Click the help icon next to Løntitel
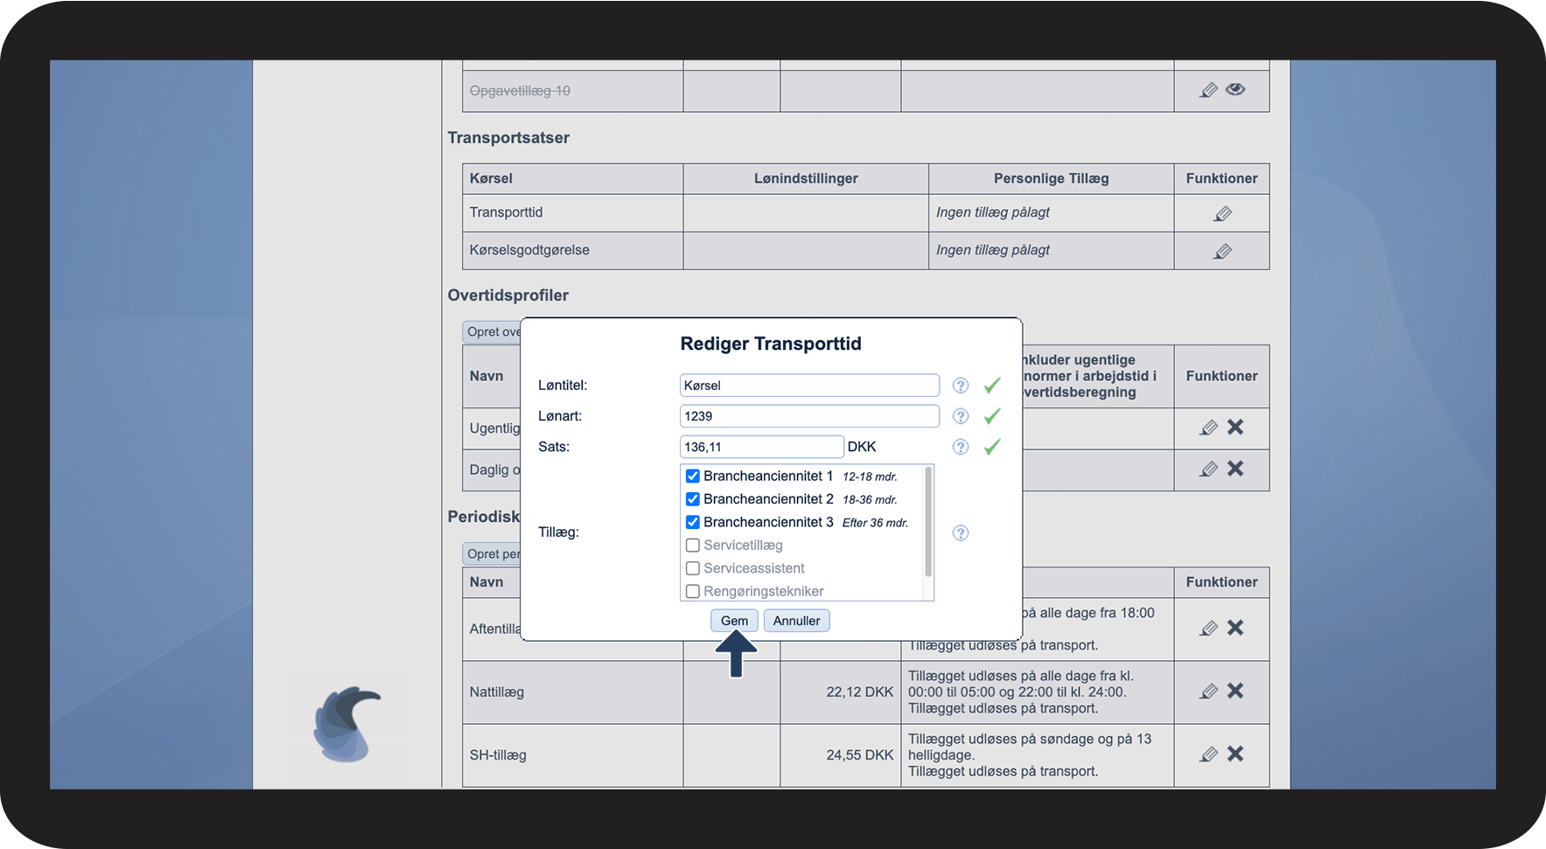 (960, 386)
